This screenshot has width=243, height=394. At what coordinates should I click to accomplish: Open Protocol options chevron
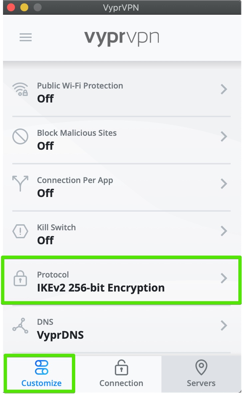(224, 278)
